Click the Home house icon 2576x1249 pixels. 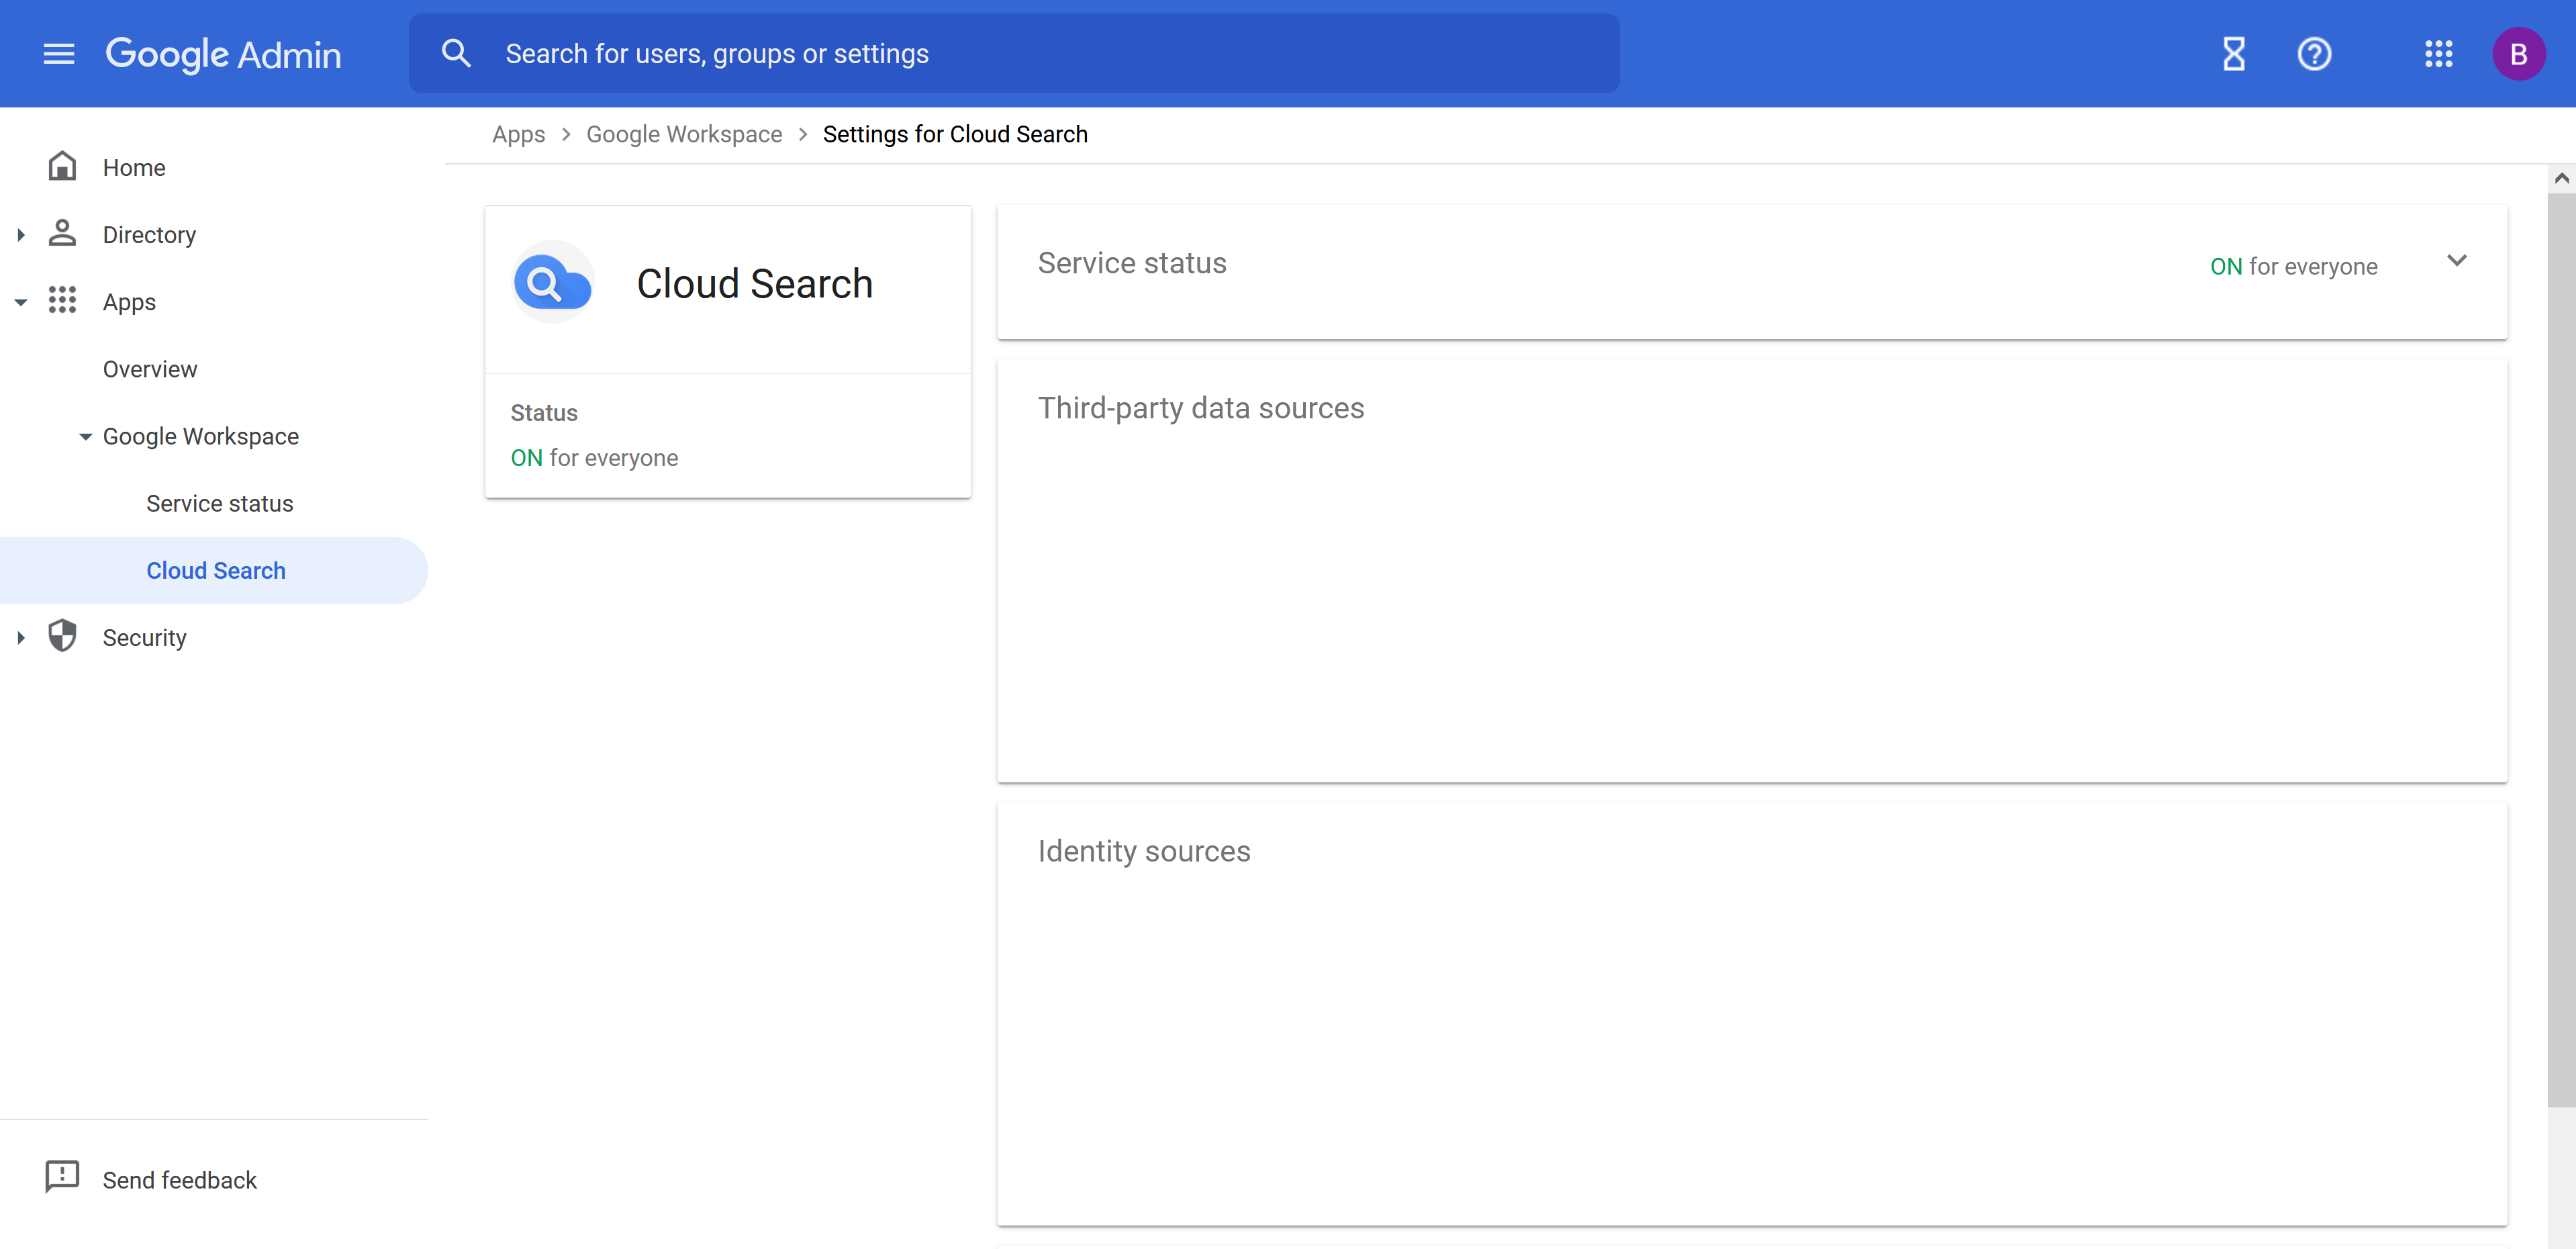62,166
